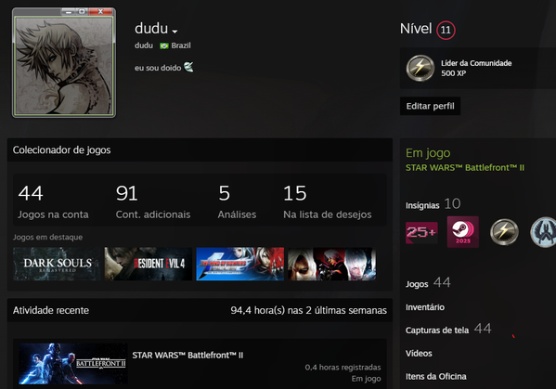This screenshot has height=389, width=556.
Task: Select the King of Fighters game thumbnail
Action: 240,265
